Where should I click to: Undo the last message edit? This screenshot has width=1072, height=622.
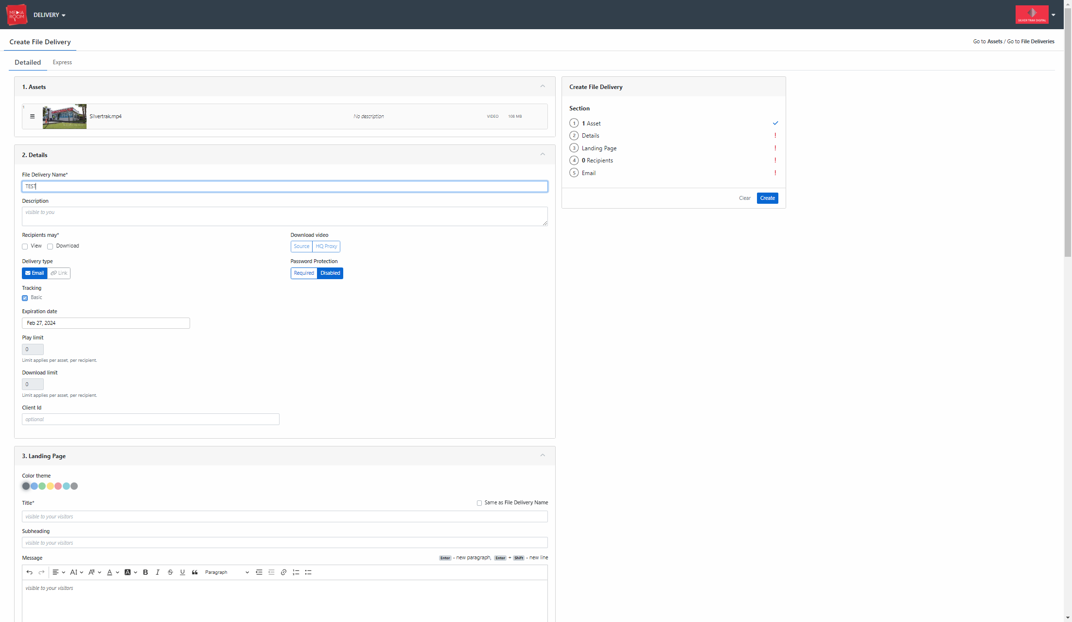(x=29, y=572)
